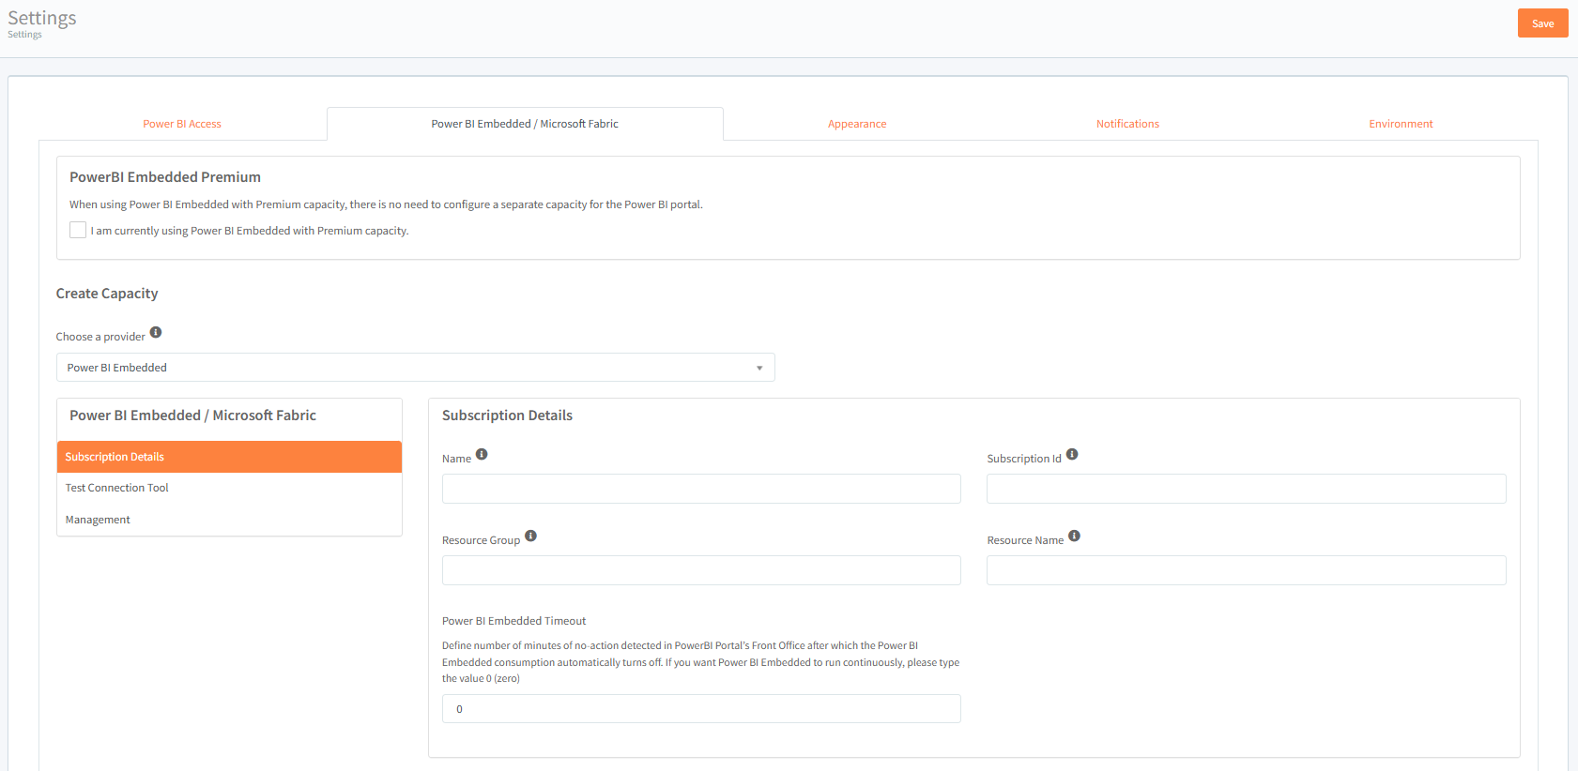Click info icon beside Name label
This screenshot has width=1578, height=771.
coord(482,454)
